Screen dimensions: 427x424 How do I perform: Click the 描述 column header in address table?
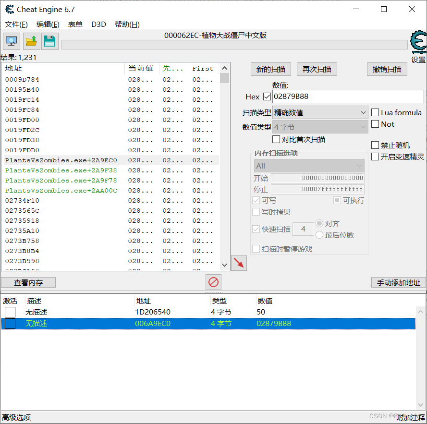point(80,301)
